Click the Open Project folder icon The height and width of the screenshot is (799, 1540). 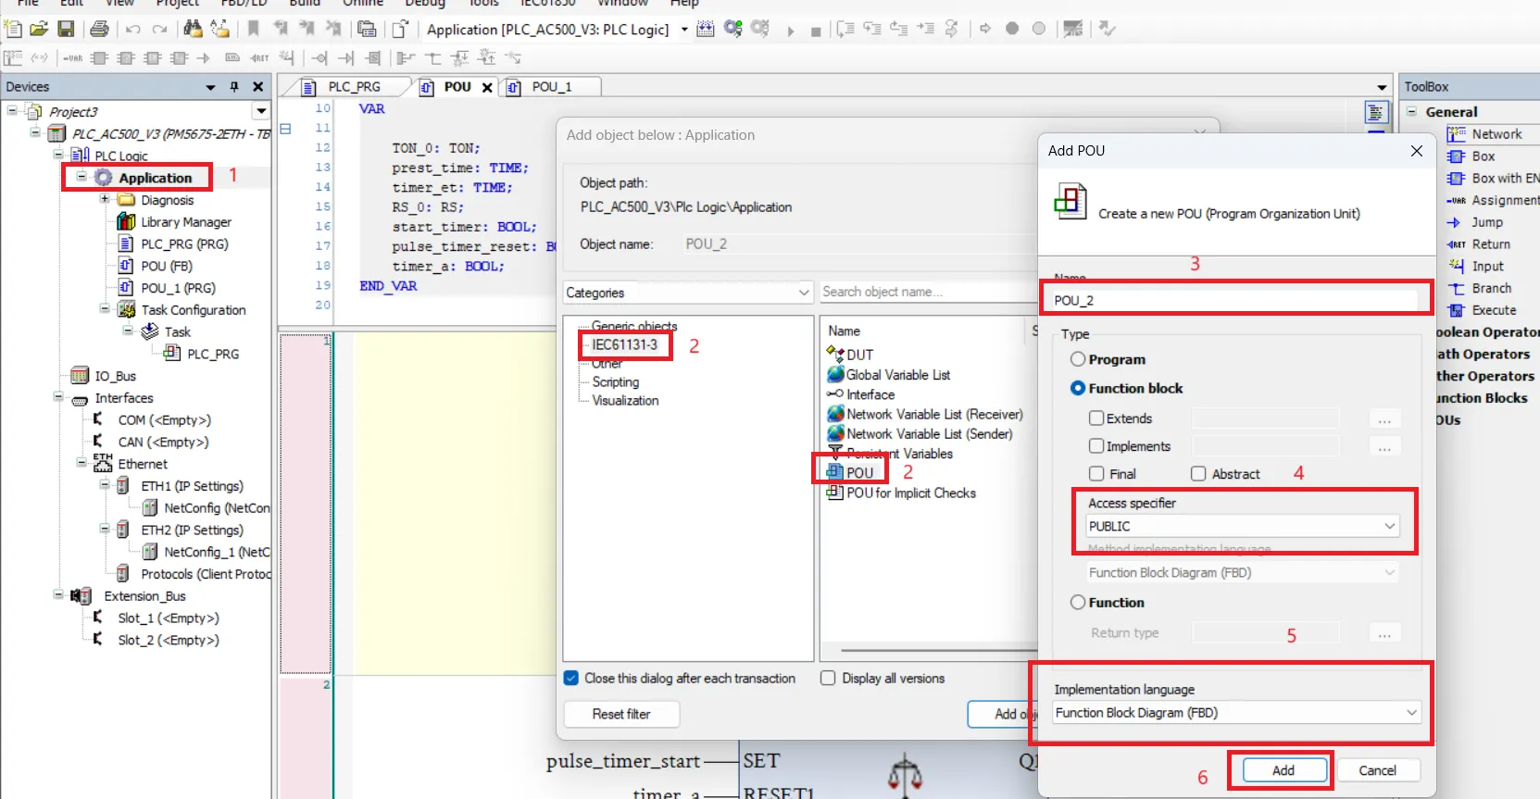click(x=39, y=29)
